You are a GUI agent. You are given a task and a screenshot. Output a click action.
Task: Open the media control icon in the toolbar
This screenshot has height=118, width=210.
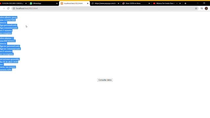click(201, 9)
